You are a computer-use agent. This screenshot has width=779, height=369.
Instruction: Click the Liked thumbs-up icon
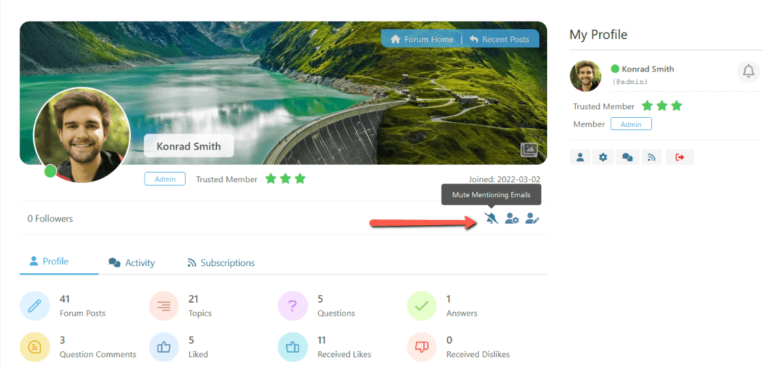164,347
